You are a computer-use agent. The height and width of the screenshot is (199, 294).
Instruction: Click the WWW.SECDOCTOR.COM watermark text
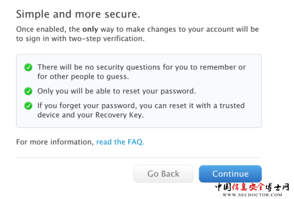pyautogui.click(x=253, y=195)
